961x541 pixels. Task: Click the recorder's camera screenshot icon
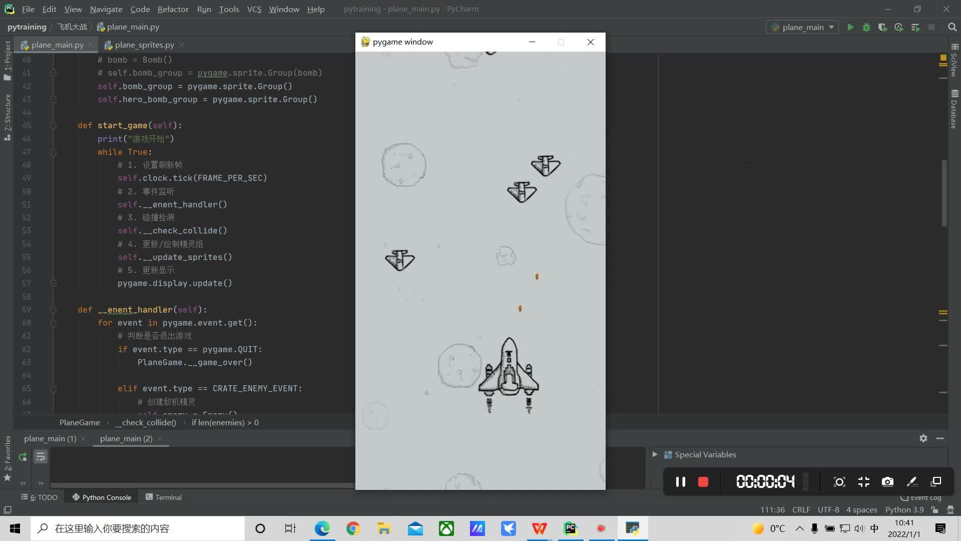pos(887,482)
